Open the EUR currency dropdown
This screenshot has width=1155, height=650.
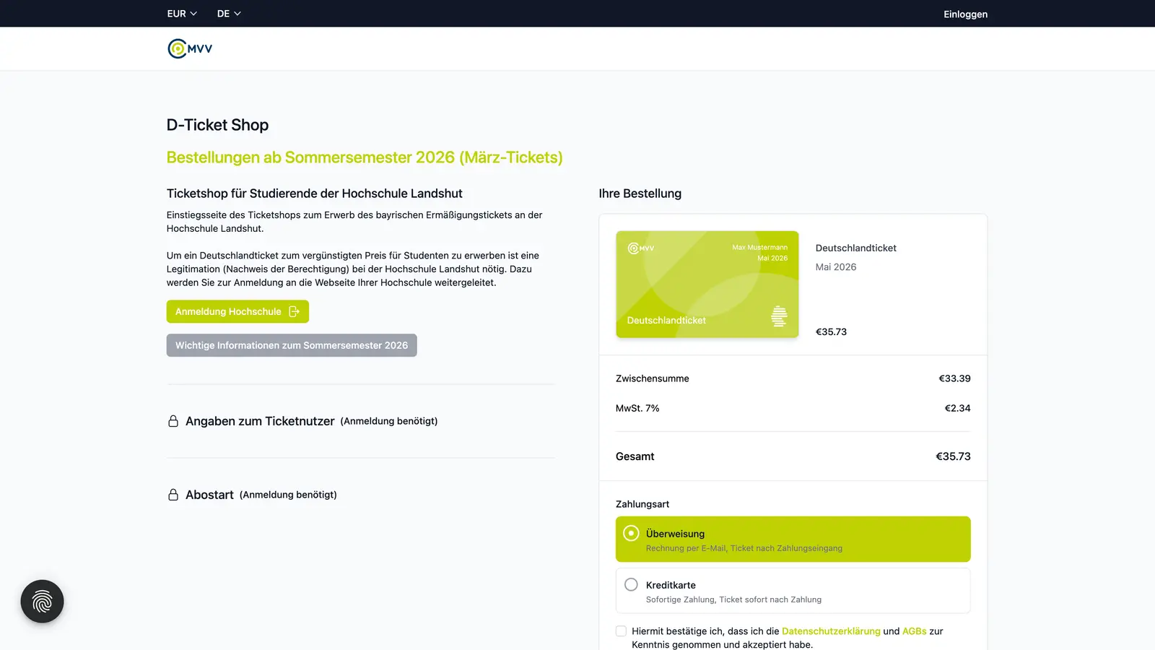(182, 14)
